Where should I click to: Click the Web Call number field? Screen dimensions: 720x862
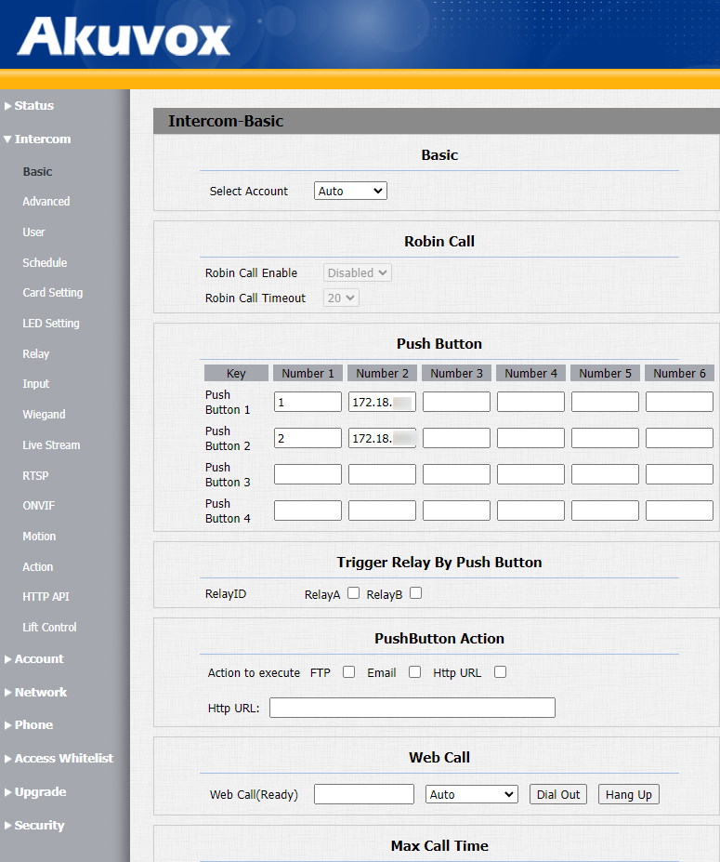(x=364, y=794)
